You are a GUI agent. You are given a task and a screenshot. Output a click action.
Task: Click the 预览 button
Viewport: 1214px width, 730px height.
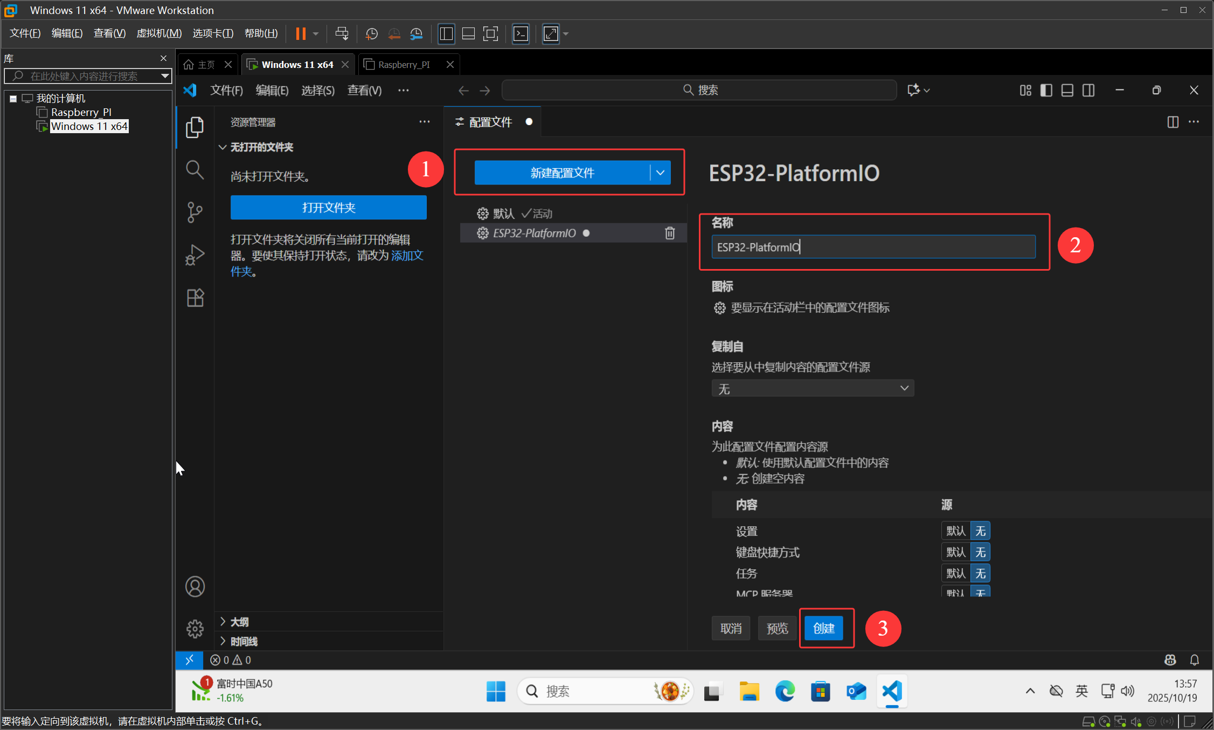click(777, 628)
